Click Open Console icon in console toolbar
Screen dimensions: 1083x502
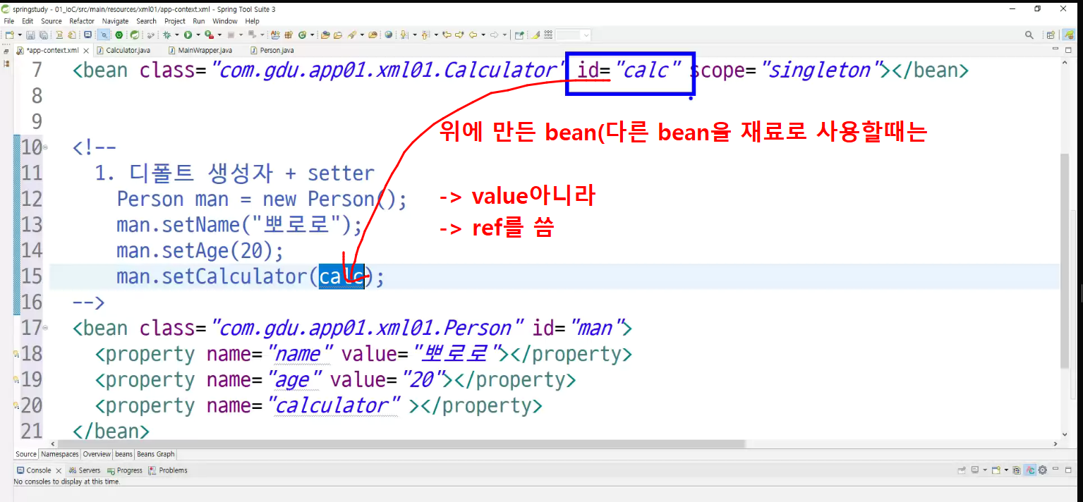point(996,470)
